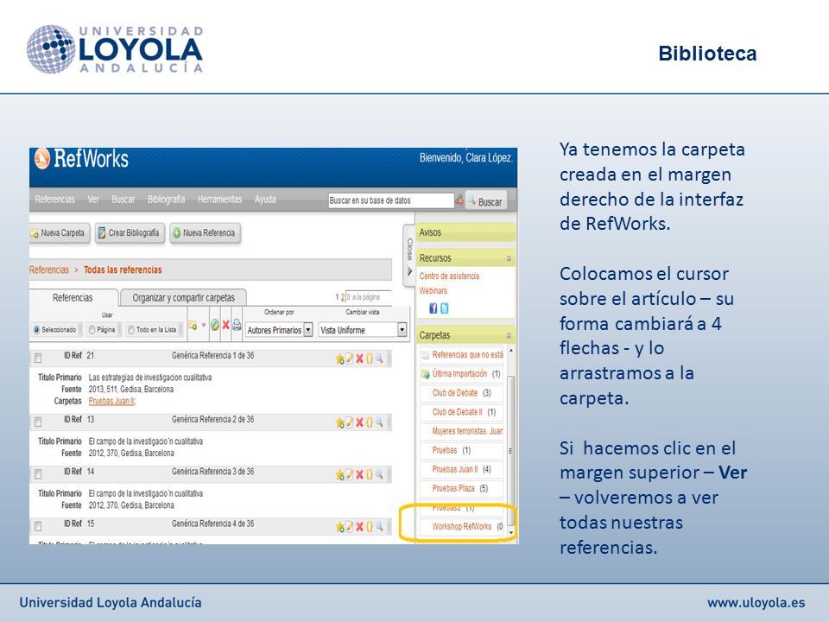Cite reference ID 21 with the curly braces icon
The width and height of the screenshot is (829, 622).
click(x=370, y=359)
